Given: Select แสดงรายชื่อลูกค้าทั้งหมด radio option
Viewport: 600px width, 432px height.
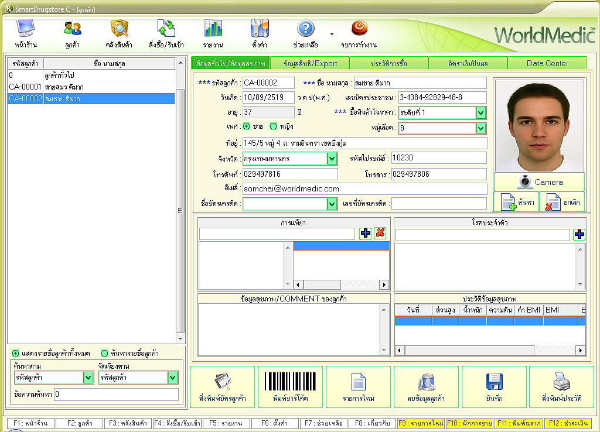Looking at the screenshot, I should point(15,353).
